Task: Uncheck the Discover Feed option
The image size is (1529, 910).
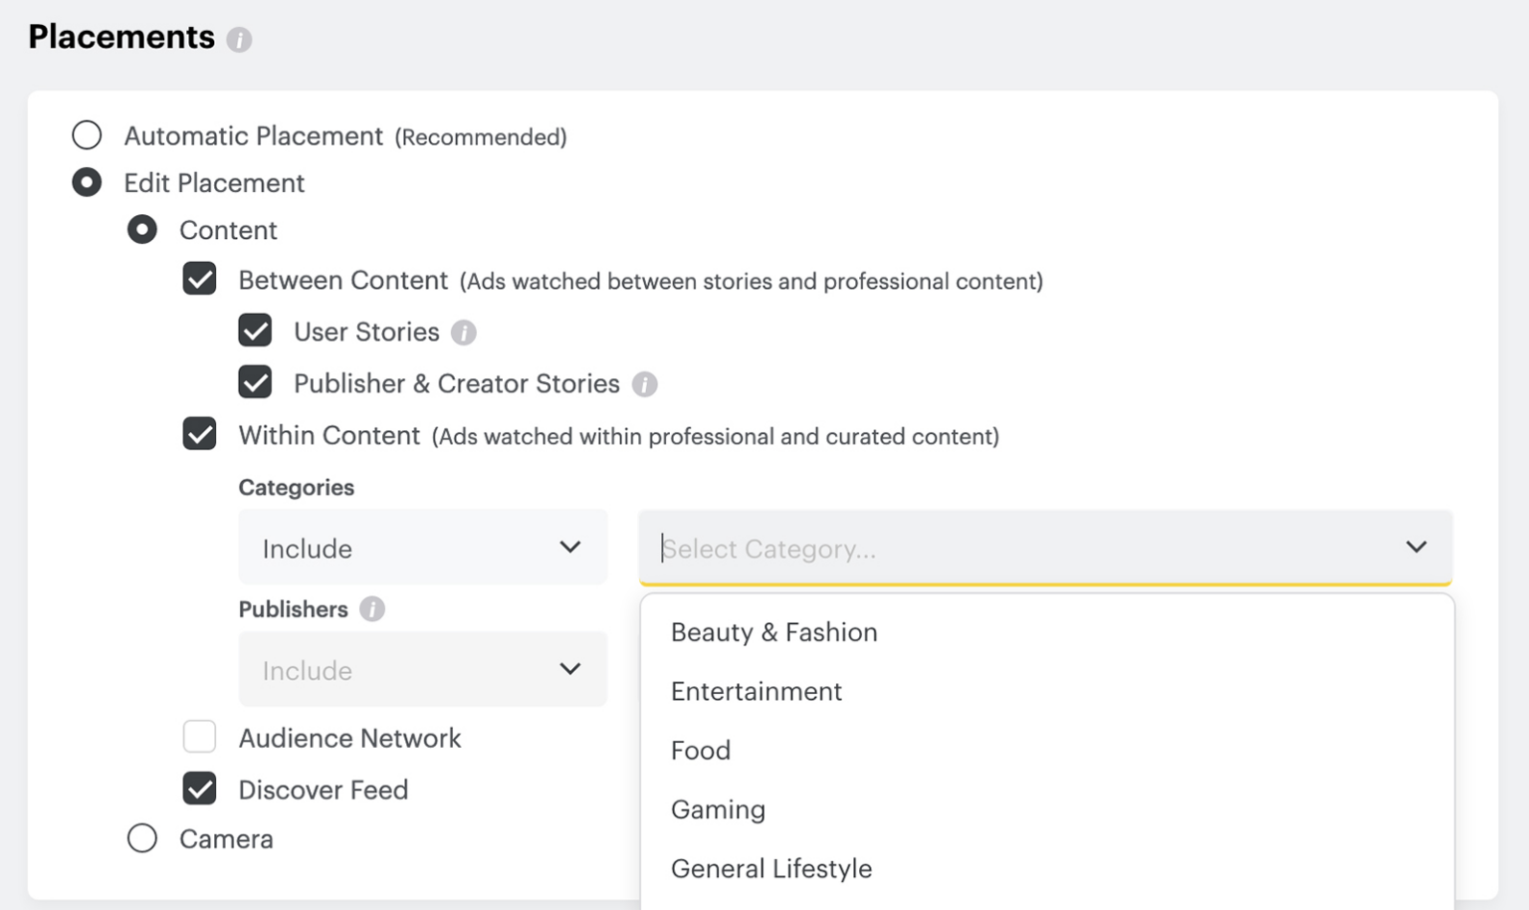Action: [199, 789]
